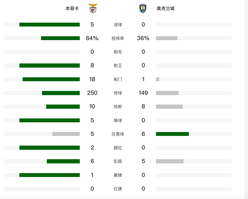Image resolution: width=248 pixels, height=199 pixels.
Task: Click the Auckland City team crest icon
Action: pyautogui.click(x=143, y=8)
